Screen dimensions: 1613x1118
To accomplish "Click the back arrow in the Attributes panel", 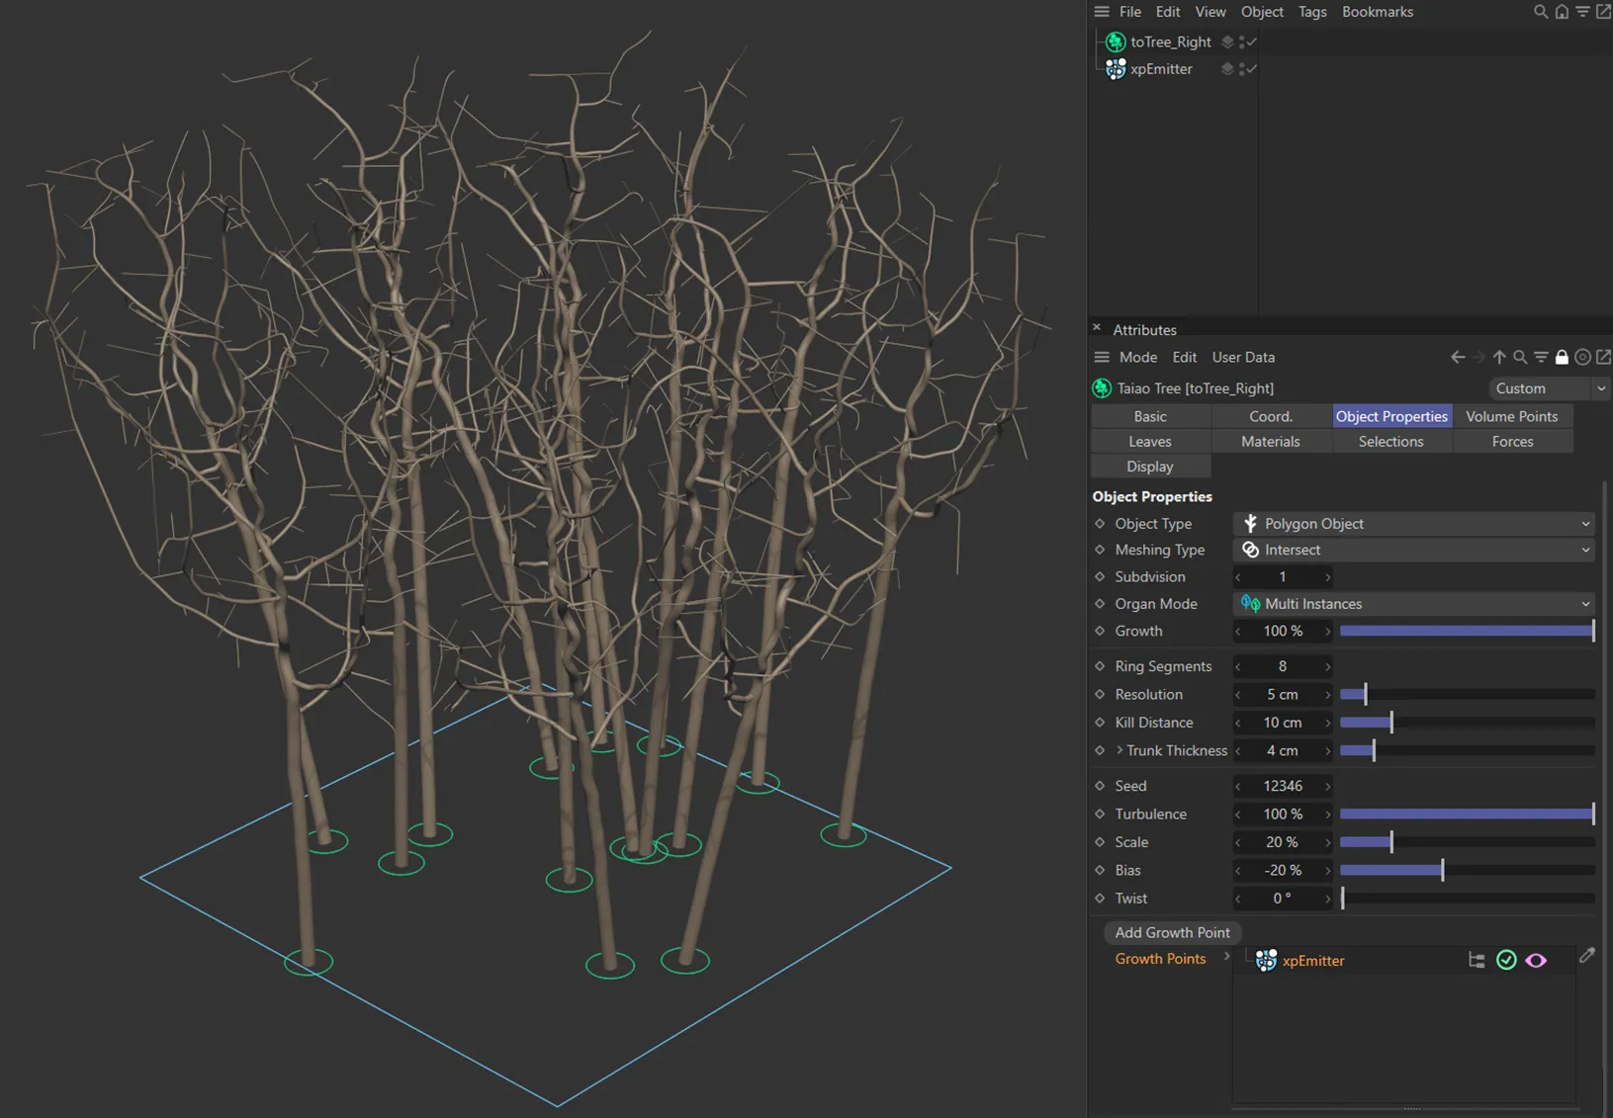I will [1458, 357].
